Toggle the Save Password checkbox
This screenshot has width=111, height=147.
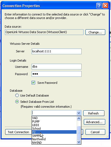[33, 83]
